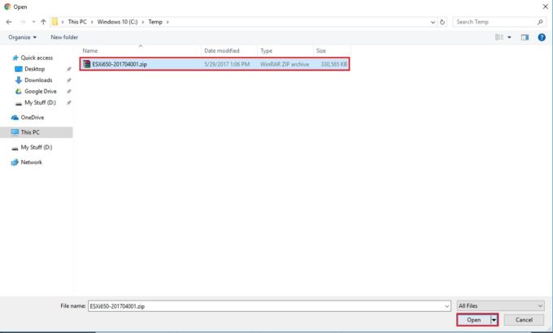Open the Help question mark icon
The height and width of the screenshot is (333, 553).
click(x=542, y=37)
